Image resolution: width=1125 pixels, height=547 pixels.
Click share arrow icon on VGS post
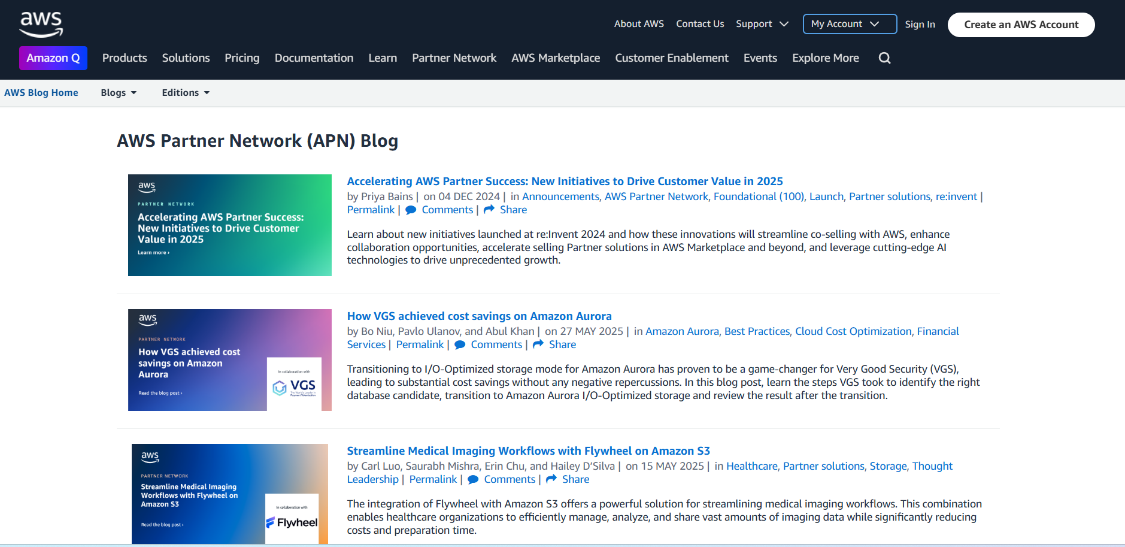coord(538,344)
